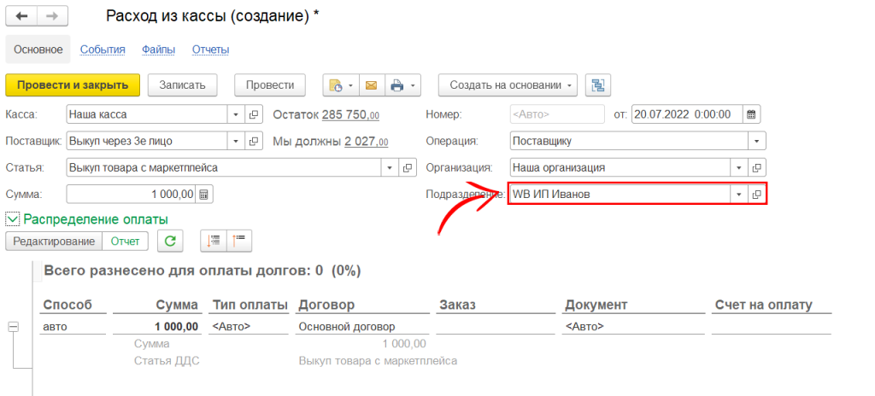Collapse the Распределение оплаты section
Viewport: 875px width, 396px height.
coord(13,219)
